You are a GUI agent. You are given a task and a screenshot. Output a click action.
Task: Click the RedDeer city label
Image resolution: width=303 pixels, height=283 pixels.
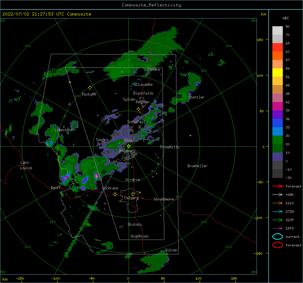(143, 102)
